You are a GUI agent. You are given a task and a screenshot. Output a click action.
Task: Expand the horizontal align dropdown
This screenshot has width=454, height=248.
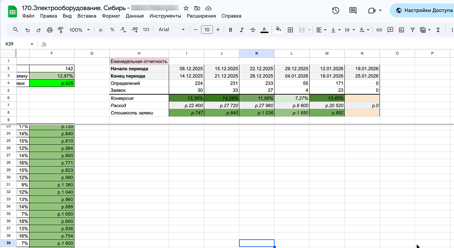coord(321,30)
